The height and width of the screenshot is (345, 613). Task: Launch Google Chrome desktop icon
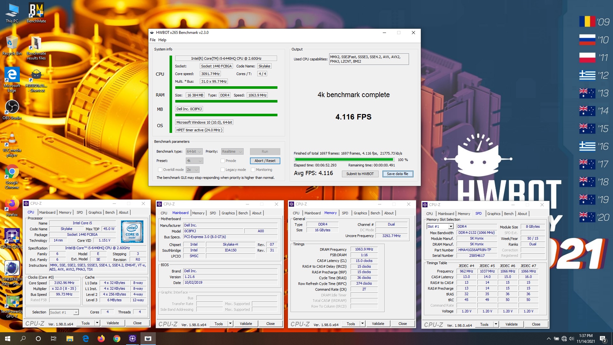pos(12,177)
